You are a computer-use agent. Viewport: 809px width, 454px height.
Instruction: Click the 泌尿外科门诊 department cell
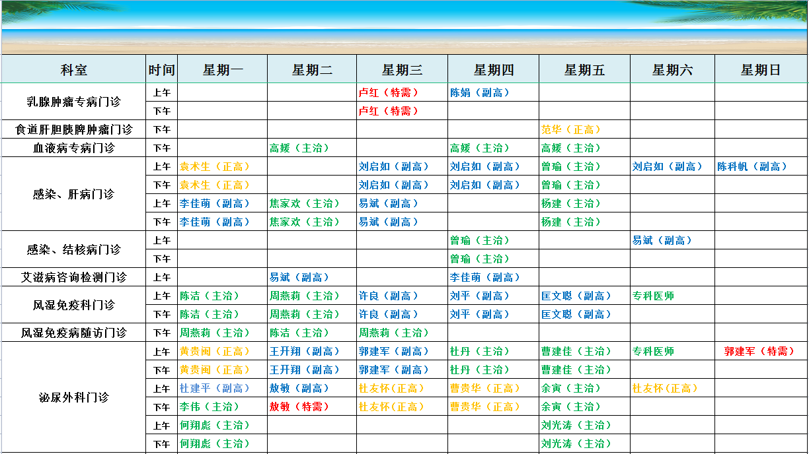pyautogui.click(x=73, y=397)
